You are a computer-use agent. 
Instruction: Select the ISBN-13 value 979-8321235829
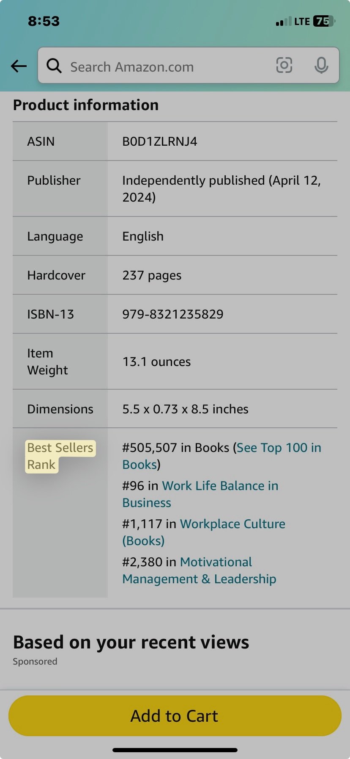[173, 314]
